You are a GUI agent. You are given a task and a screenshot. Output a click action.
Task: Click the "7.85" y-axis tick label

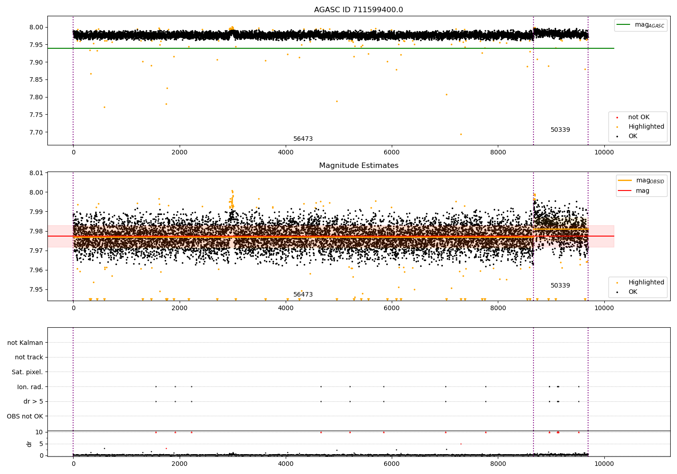tap(37, 80)
